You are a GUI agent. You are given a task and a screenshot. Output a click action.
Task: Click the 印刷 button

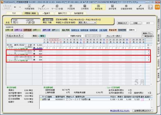point(136,23)
